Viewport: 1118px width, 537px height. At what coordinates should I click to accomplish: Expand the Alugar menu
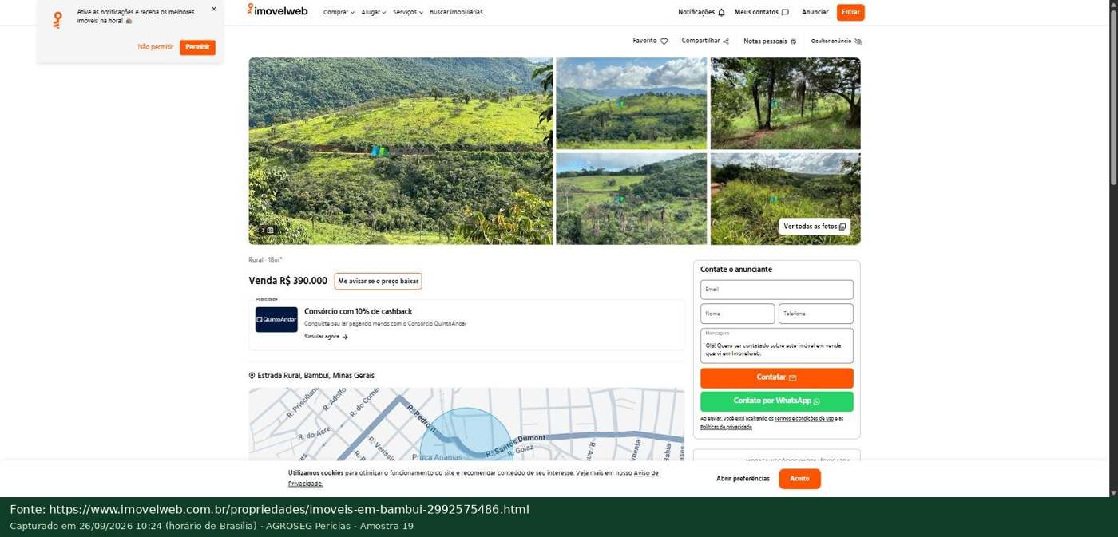coord(373,12)
